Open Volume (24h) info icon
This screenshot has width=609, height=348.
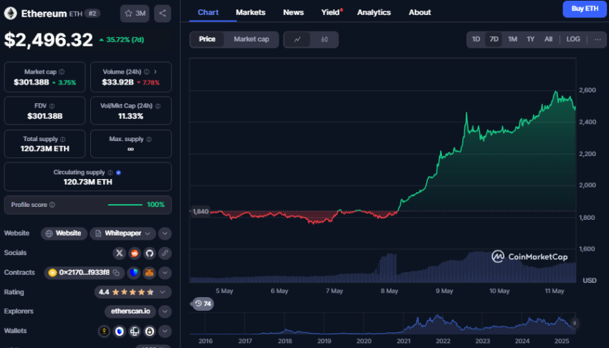coord(146,72)
